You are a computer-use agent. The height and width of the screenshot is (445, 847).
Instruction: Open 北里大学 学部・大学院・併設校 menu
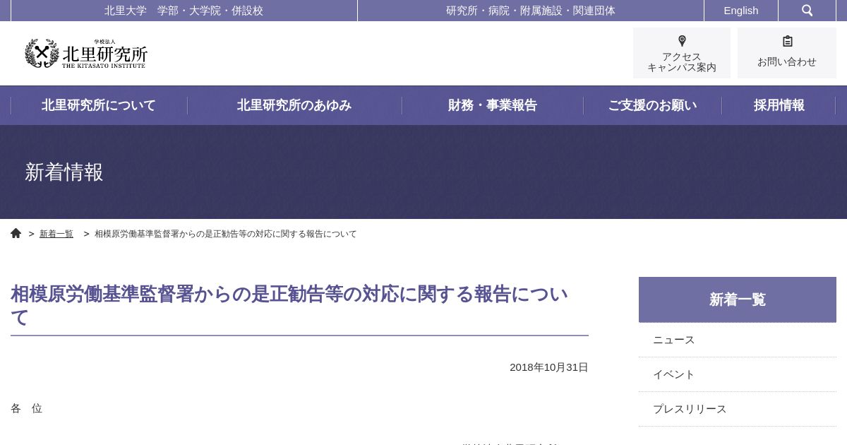[184, 11]
